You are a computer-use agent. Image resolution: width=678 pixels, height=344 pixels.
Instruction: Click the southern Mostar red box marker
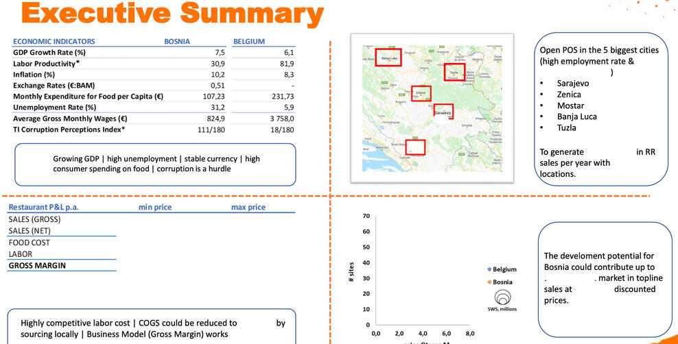[x=415, y=147]
